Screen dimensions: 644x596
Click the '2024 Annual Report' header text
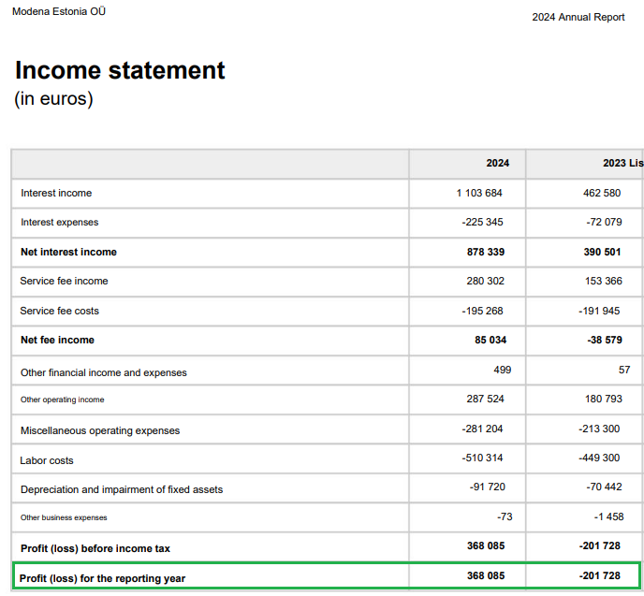point(578,18)
